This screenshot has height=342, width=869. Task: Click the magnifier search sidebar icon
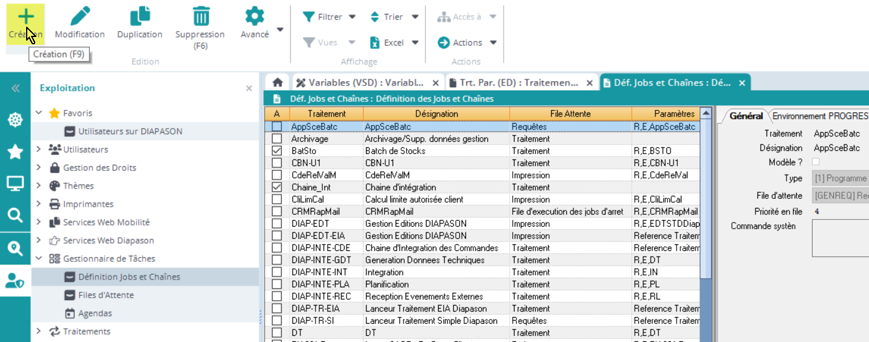(15, 215)
